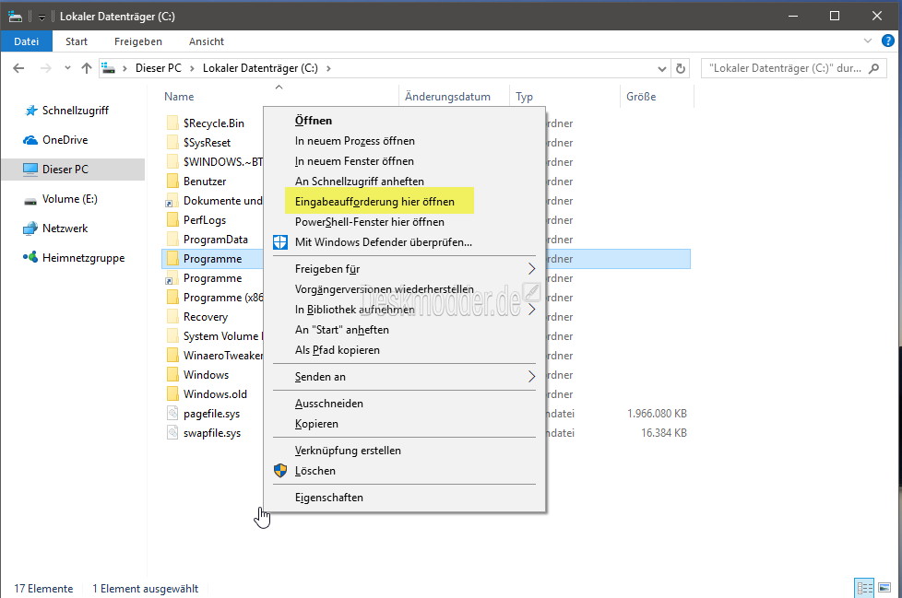Go back with the left arrow

(x=18, y=68)
